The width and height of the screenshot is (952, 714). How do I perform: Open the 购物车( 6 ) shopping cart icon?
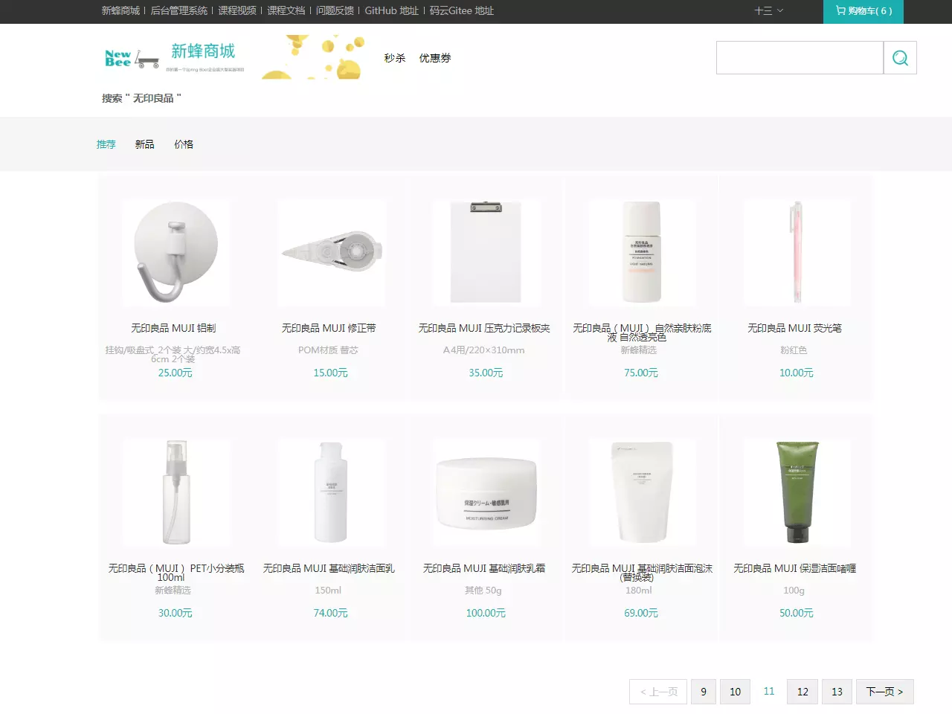coord(863,12)
